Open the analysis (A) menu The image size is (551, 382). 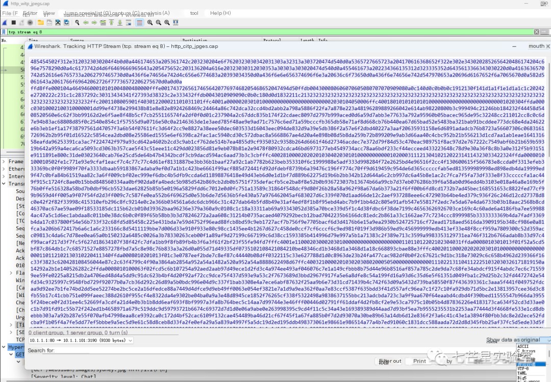pyautogui.click(x=155, y=13)
